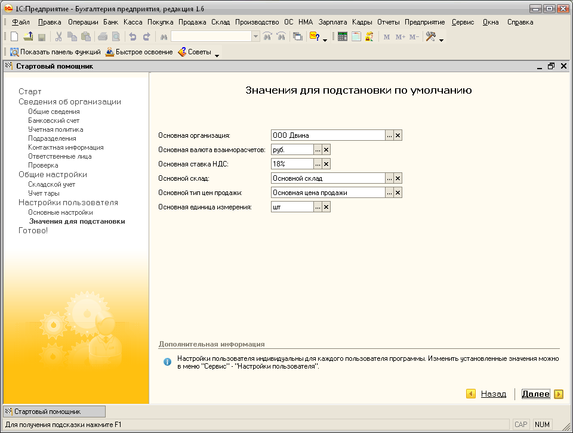The height and width of the screenshot is (433, 573).
Task: Click the Далее link
Action: click(x=535, y=394)
